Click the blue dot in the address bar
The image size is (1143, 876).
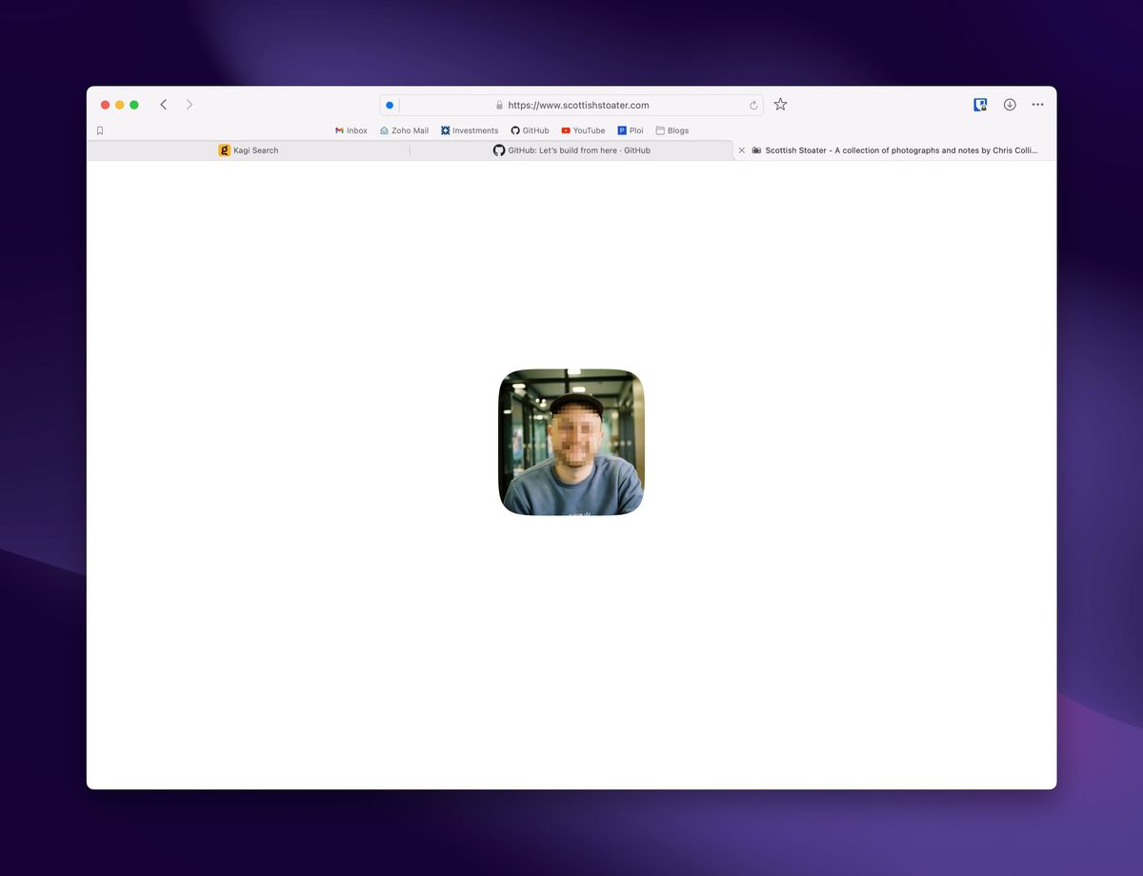pos(390,106)
